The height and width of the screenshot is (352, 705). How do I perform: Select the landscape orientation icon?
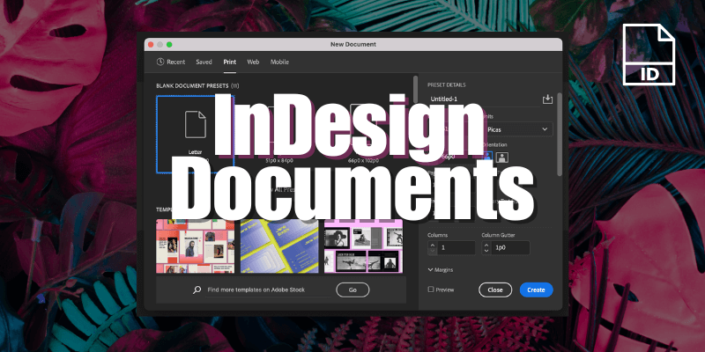502,158
